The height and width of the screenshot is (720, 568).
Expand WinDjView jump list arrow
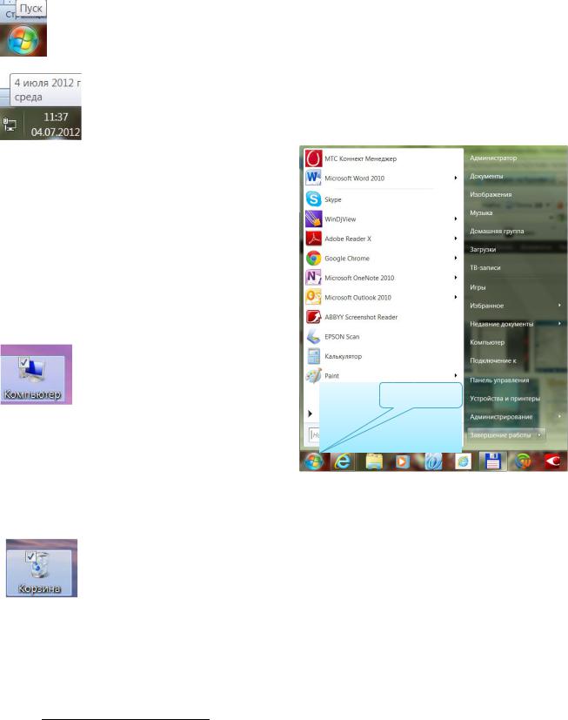[456, 219]
